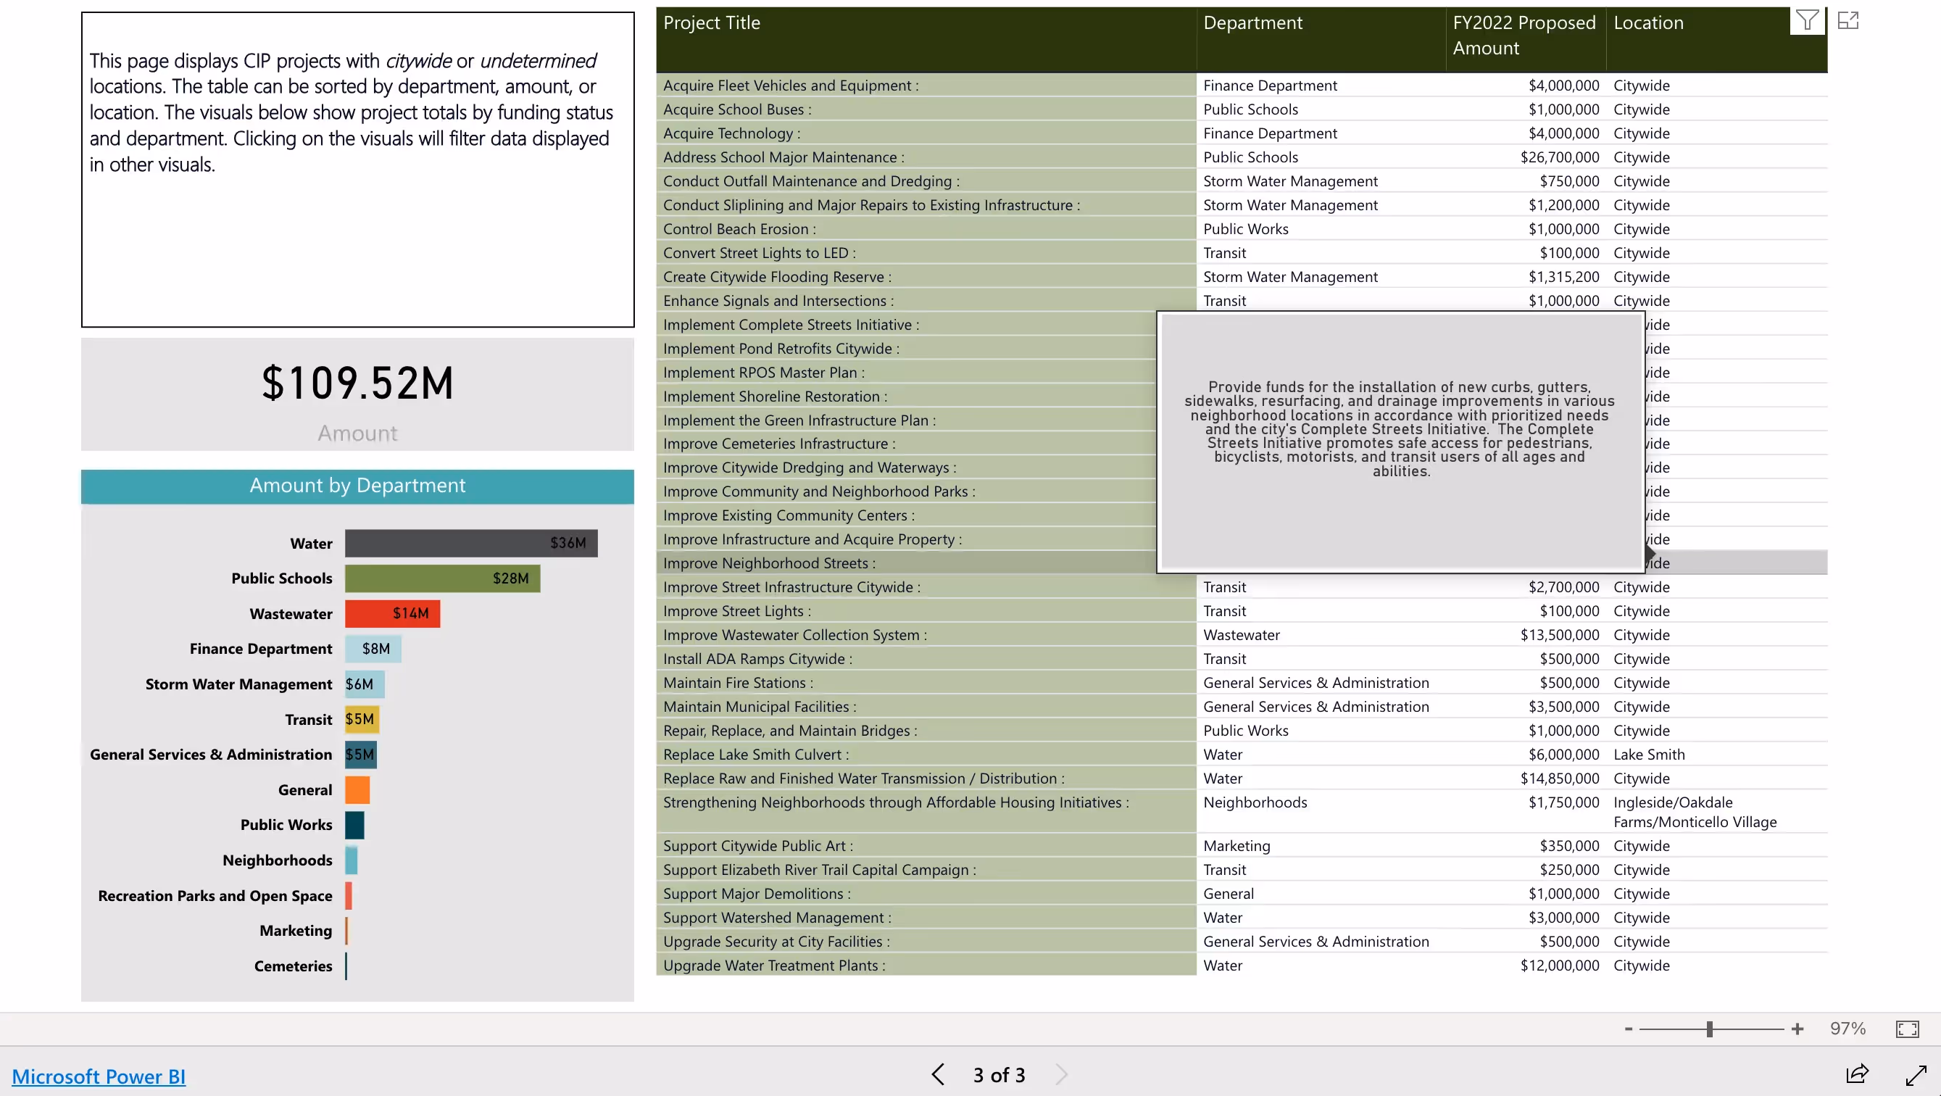Image resolution: width=1941 pixels, height=1096 pixels.
Task: Select the Cemeteries label in the chart
Action: point(292,966)
